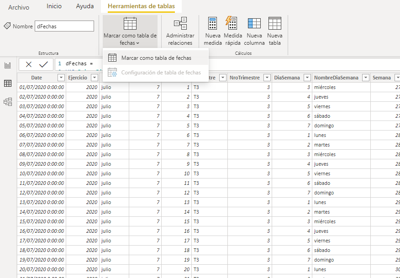Cancel the formula edit with the X
Screen dimensions: 400x278
(29, 64)
